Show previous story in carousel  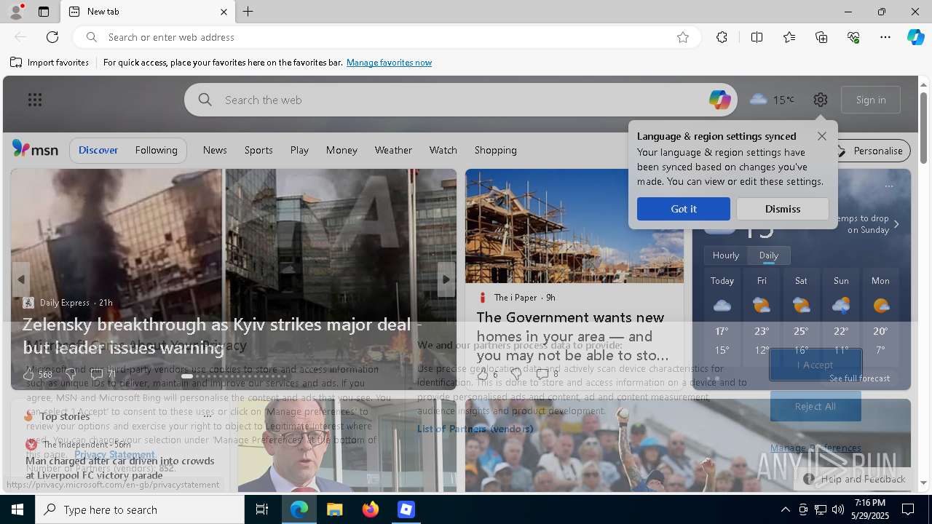20,279
